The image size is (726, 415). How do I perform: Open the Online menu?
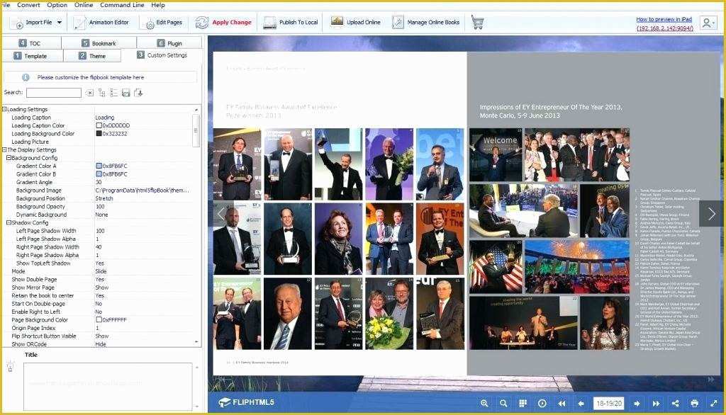point(84,5)
